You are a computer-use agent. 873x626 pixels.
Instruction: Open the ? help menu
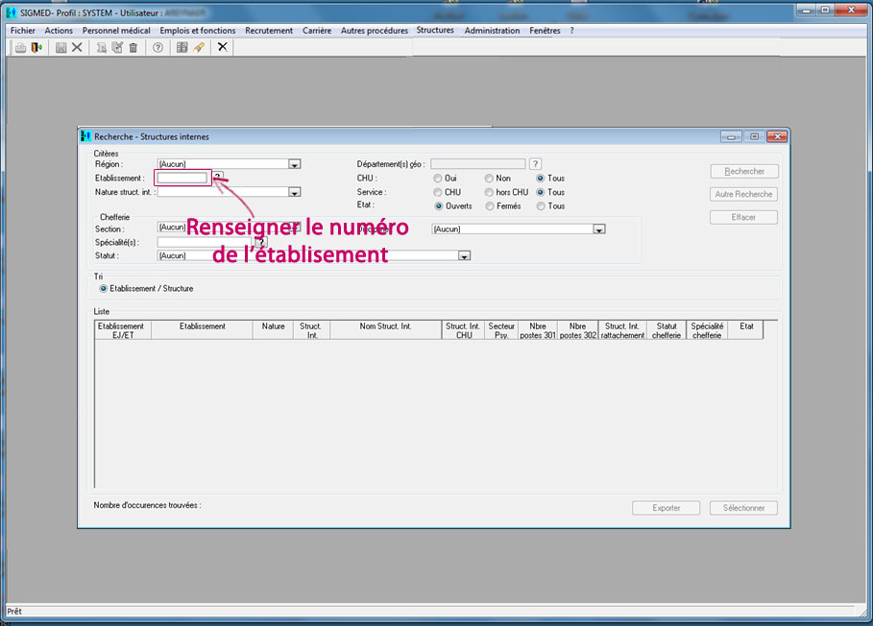(x=571, y=31)
